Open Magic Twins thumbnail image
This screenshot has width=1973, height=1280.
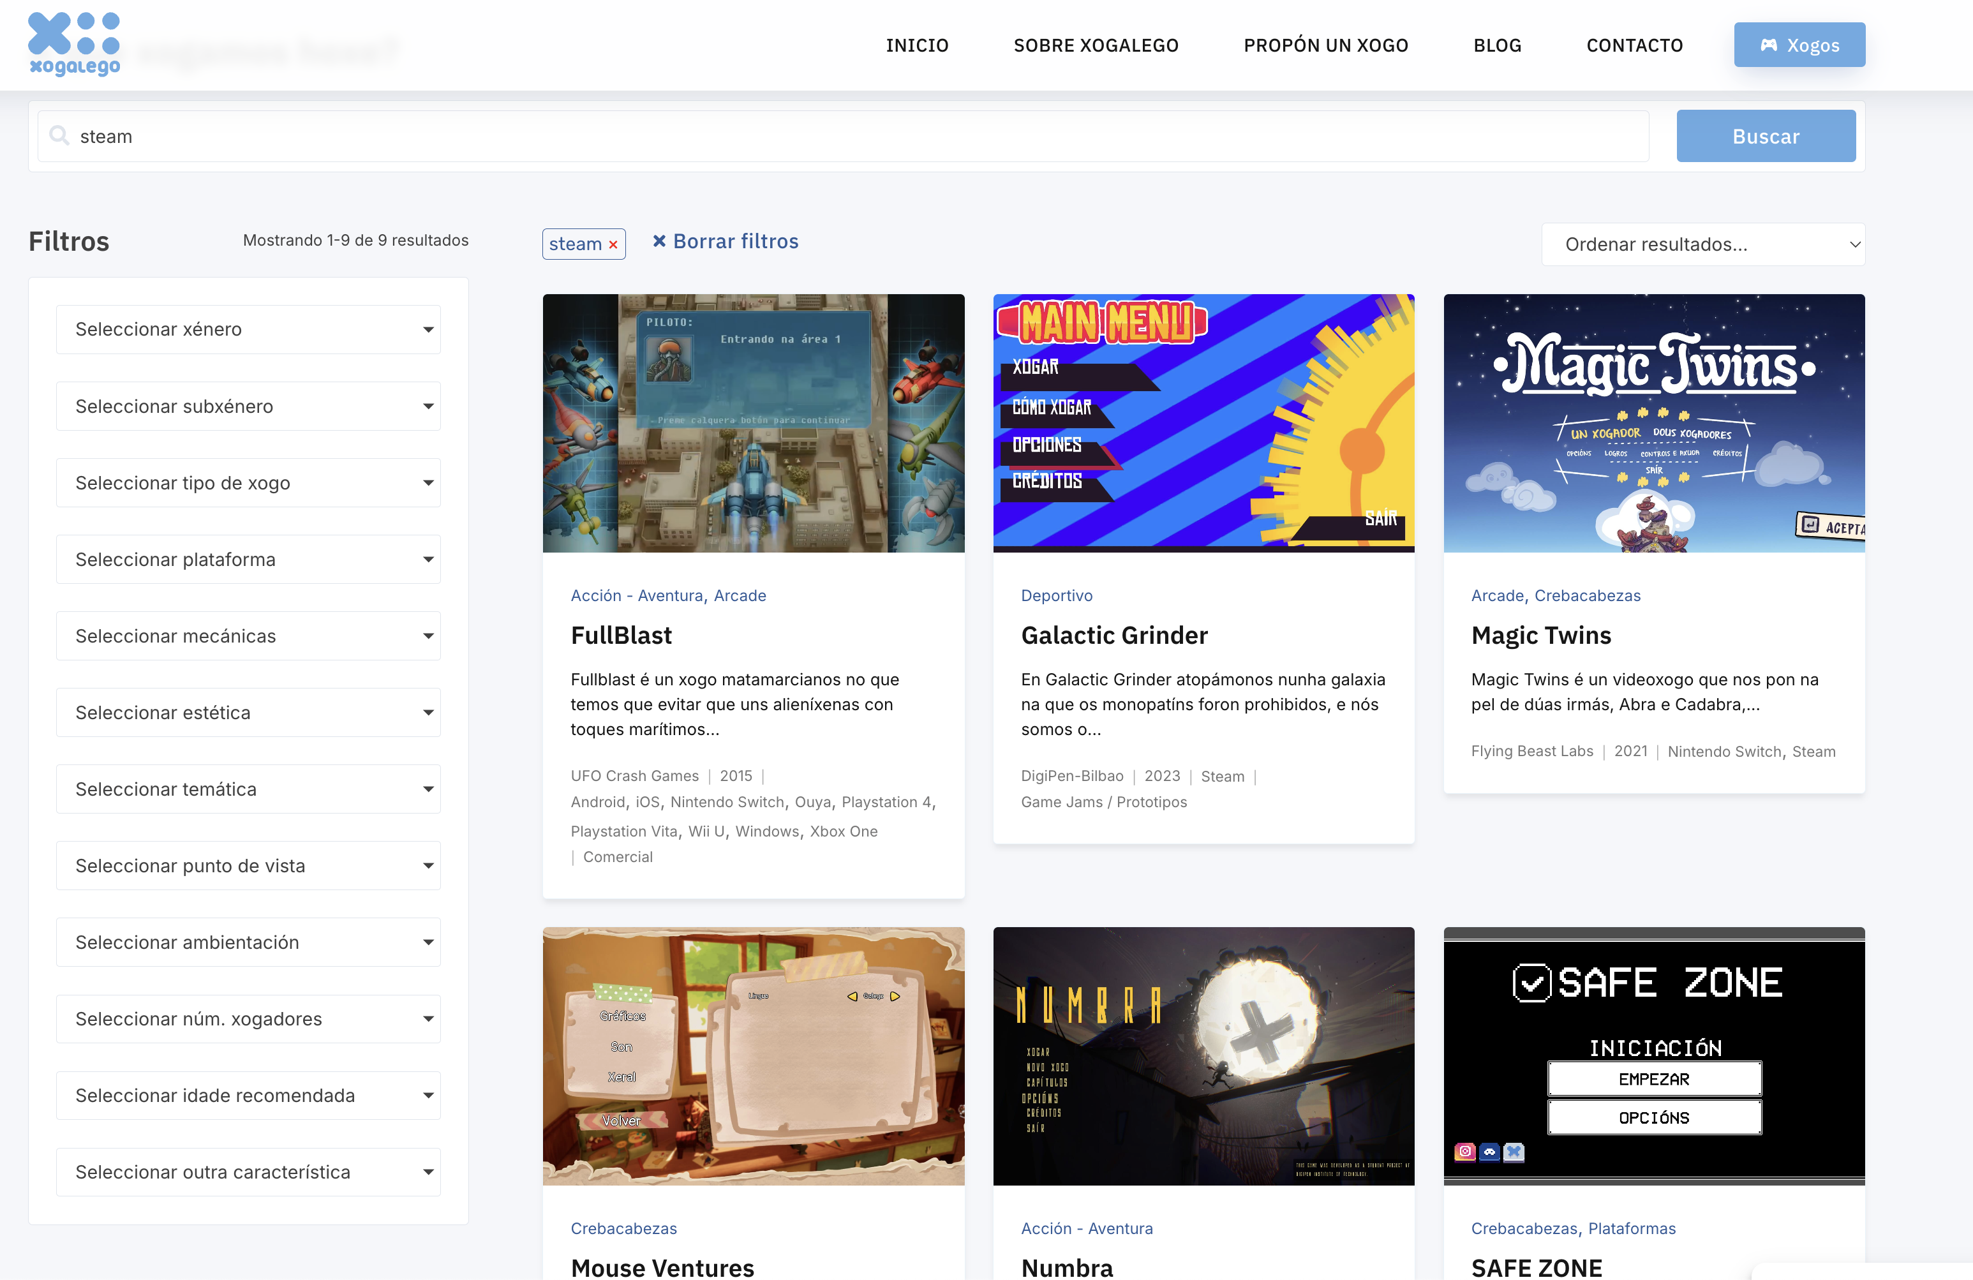[x=1654, y=423]
